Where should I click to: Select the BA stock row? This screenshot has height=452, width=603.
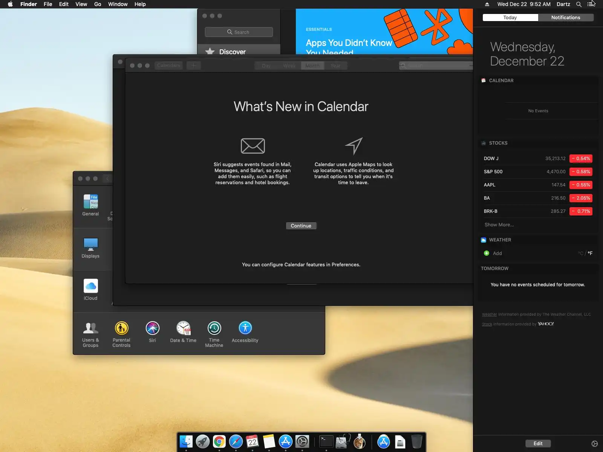[538, 198]
